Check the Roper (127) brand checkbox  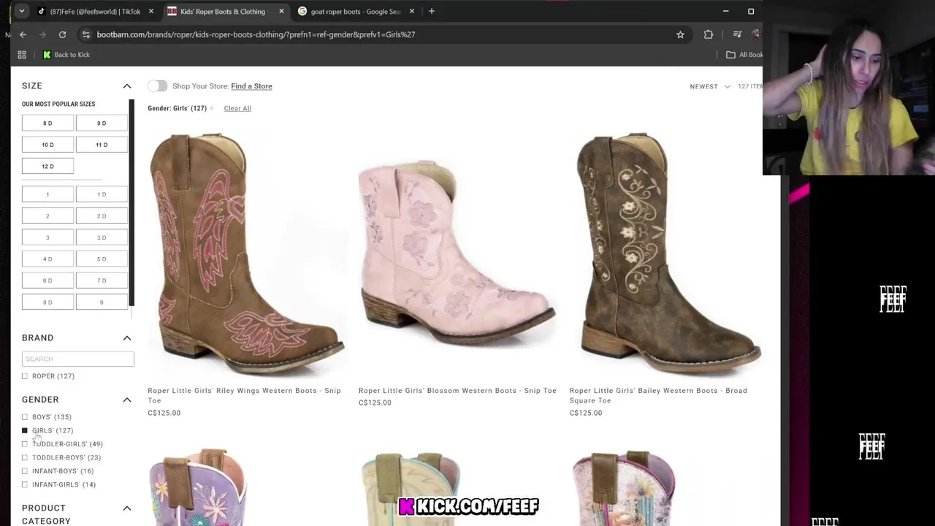point(25,376)
